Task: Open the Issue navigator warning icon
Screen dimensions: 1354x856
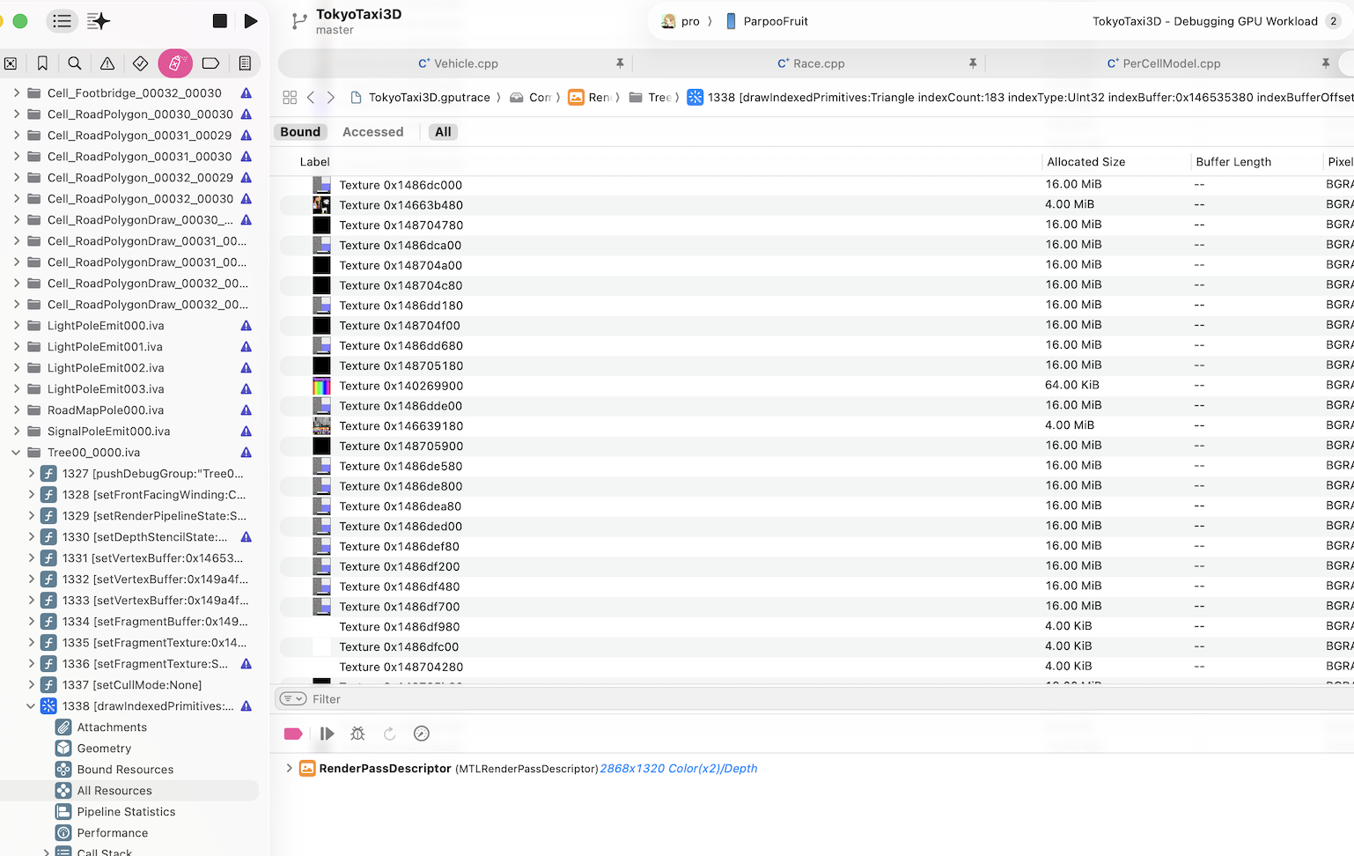Action: [x=107, y=63]
